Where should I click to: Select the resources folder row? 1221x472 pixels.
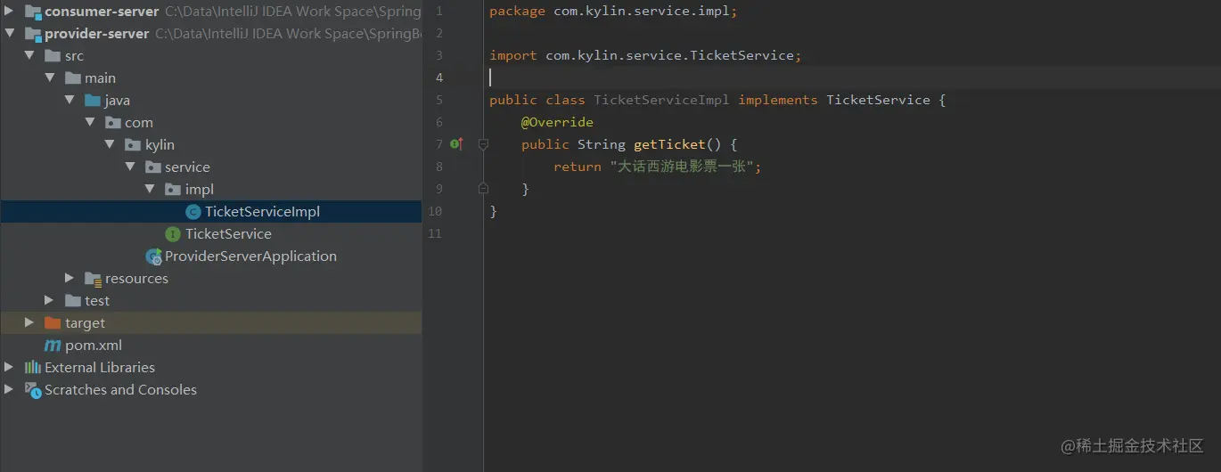[211, 279]
